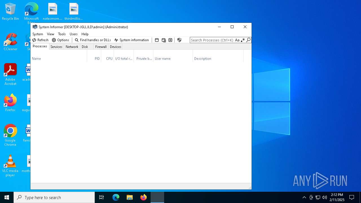Select the thirdmillio image file icon
The height and width of the screenshot is (203, 361).
(x=74, y=12)
